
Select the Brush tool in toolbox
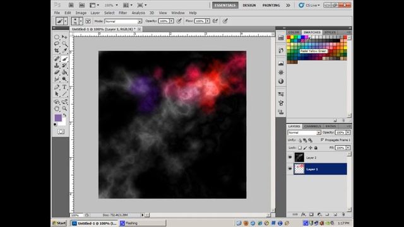[64, 59]
